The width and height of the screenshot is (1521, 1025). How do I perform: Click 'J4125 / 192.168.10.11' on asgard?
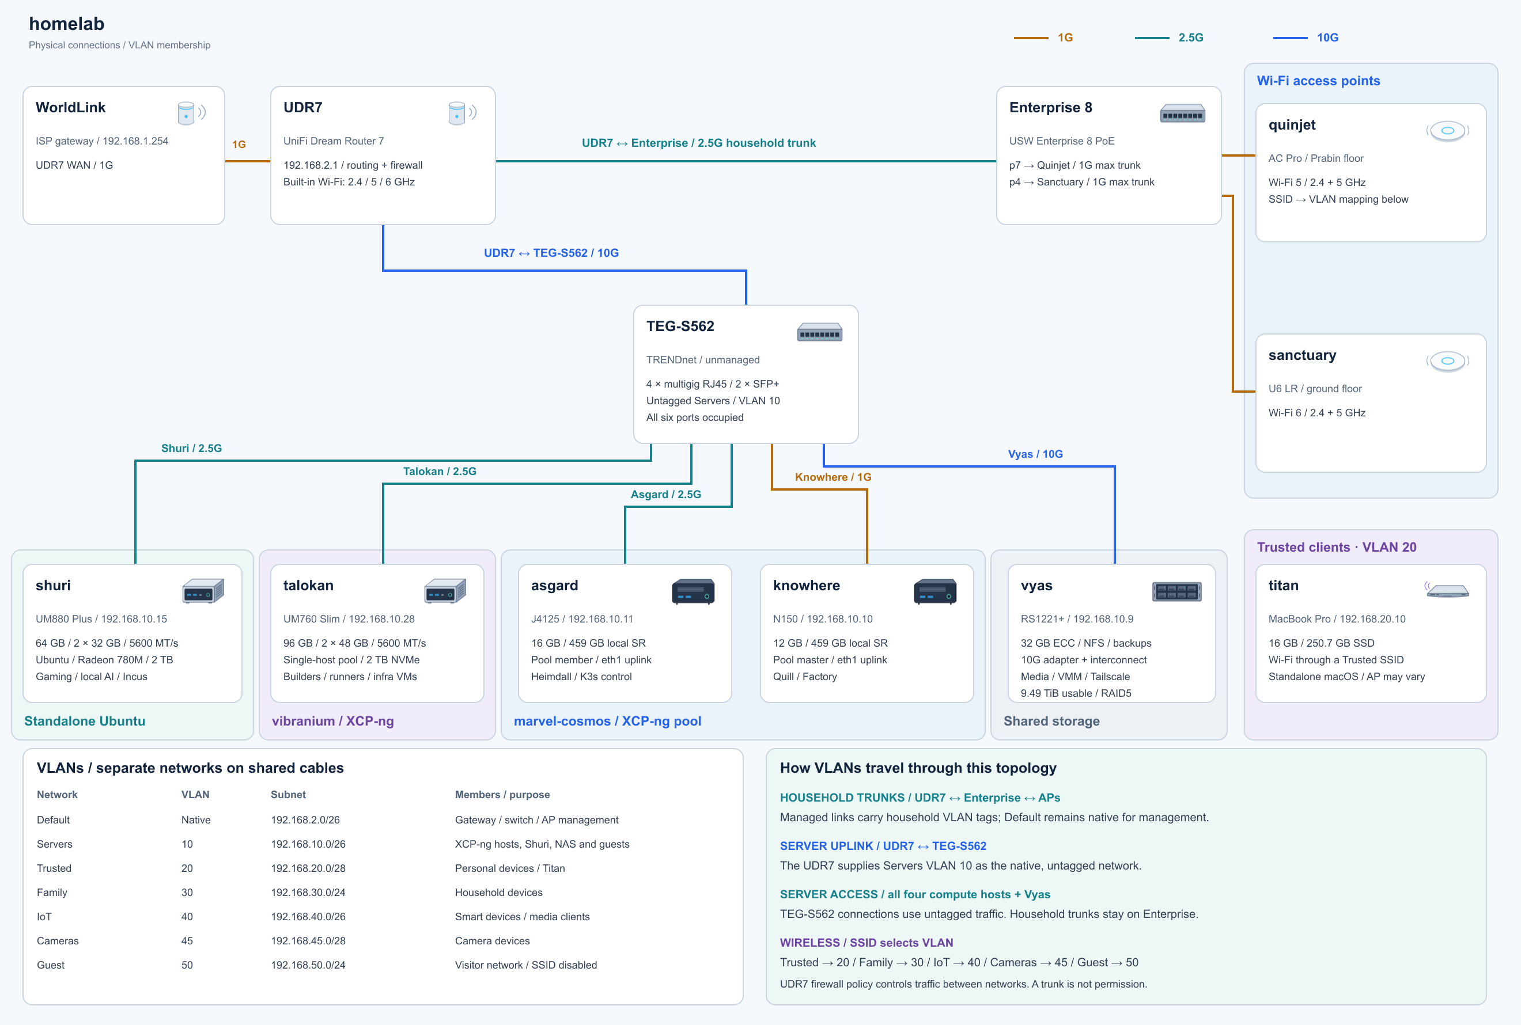tap(582, 618)
